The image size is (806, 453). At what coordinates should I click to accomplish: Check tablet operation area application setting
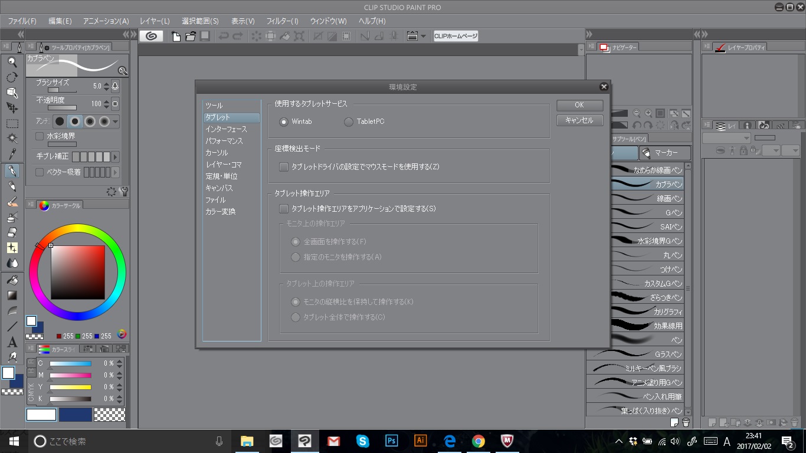pyautogui.click(x=284, y=209)
